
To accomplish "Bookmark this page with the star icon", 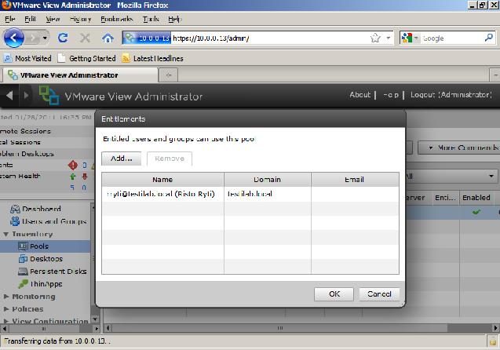I will (375, 38).
